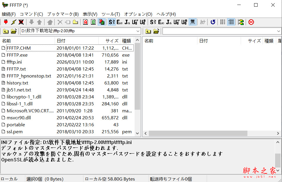Click the local list scroll-down arrow

[x=138, y=133]
